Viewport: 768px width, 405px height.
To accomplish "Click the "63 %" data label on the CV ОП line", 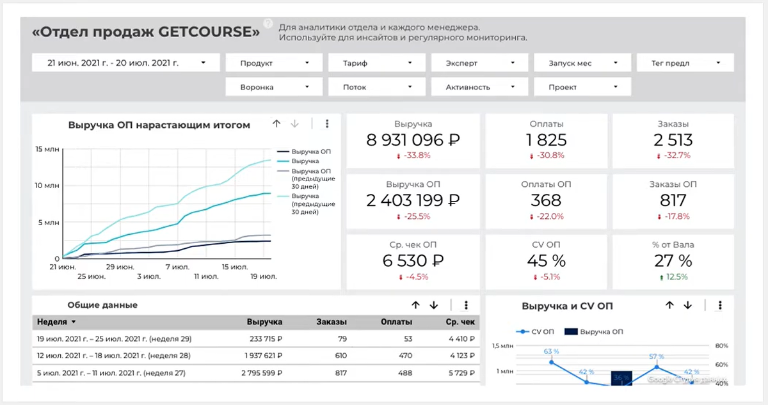I will 552,351.
